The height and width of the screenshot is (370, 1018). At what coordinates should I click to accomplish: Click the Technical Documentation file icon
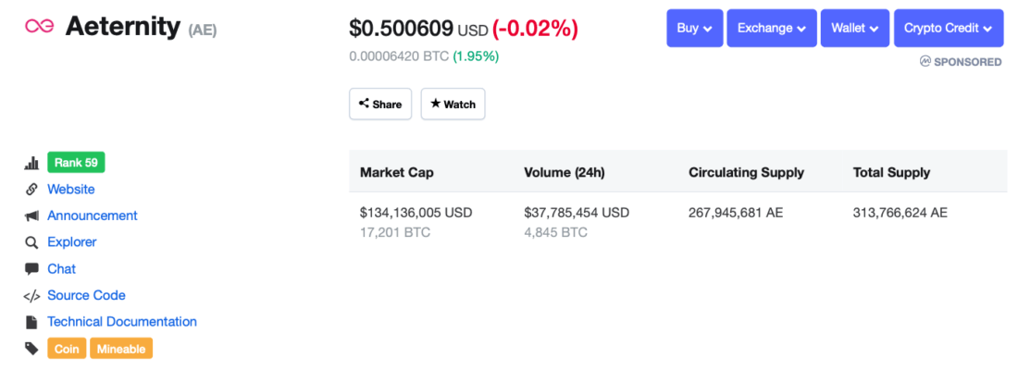(x=31, y=322)
